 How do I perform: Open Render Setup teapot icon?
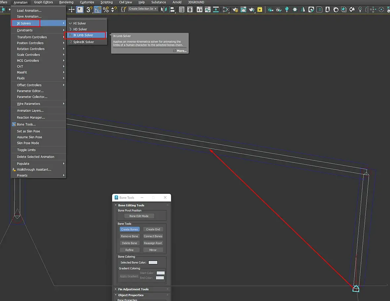click(235, 10)
